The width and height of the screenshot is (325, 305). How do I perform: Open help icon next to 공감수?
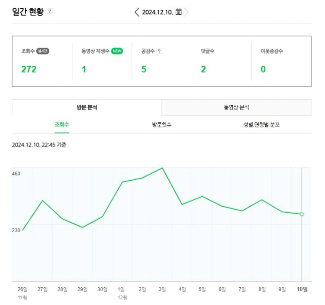tap(159, 51)
